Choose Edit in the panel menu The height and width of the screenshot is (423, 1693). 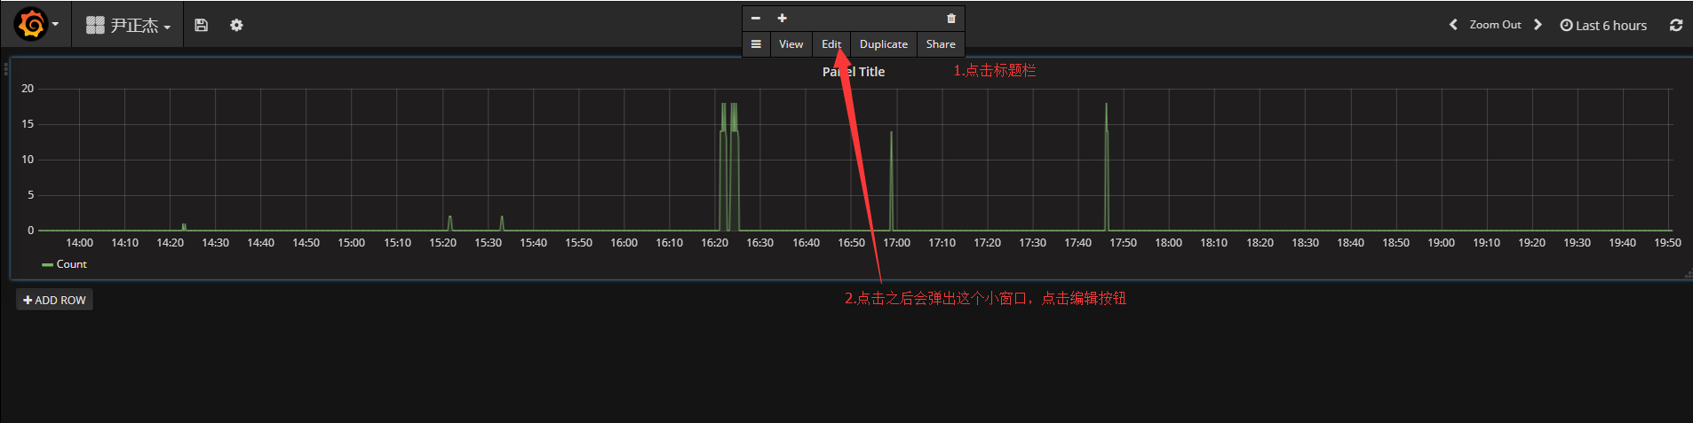pos(831,43)
